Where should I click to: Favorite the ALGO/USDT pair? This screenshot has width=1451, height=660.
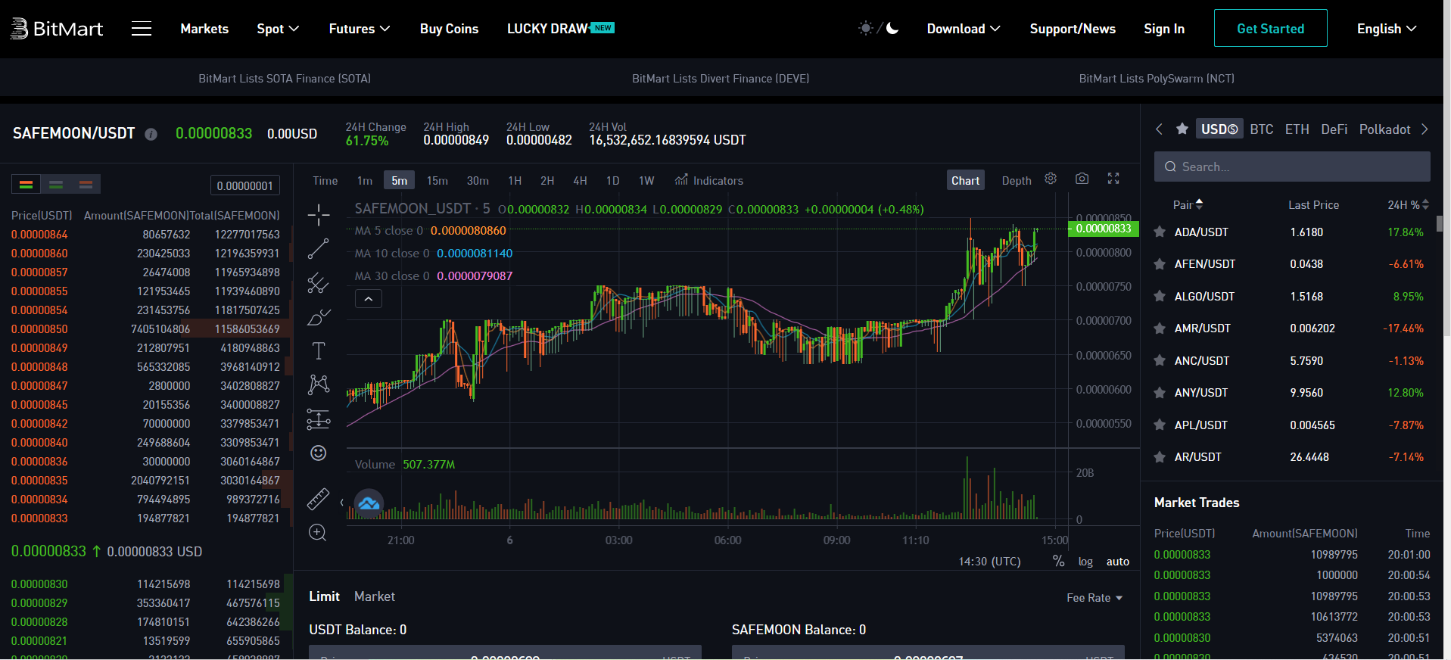tap(1159, 297)
